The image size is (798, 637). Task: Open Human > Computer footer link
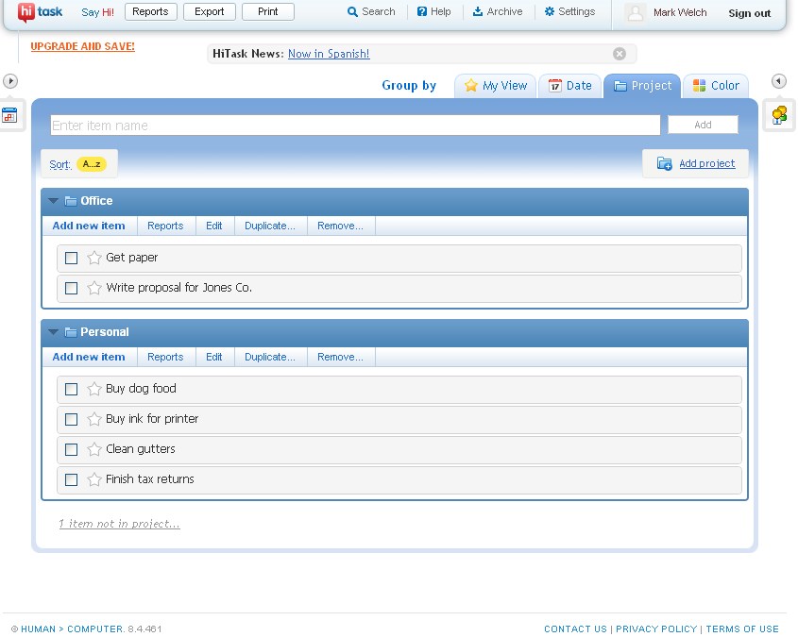click(72, 629)
